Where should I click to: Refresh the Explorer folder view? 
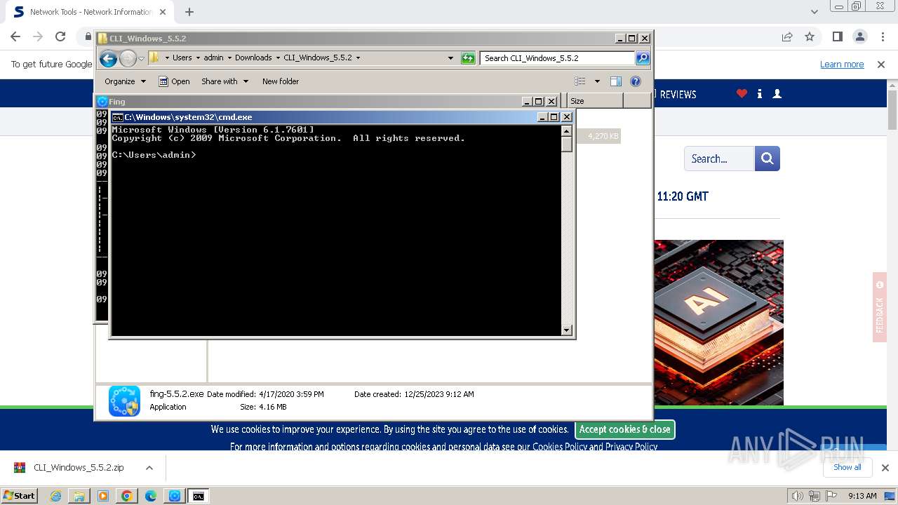[468, 58]
